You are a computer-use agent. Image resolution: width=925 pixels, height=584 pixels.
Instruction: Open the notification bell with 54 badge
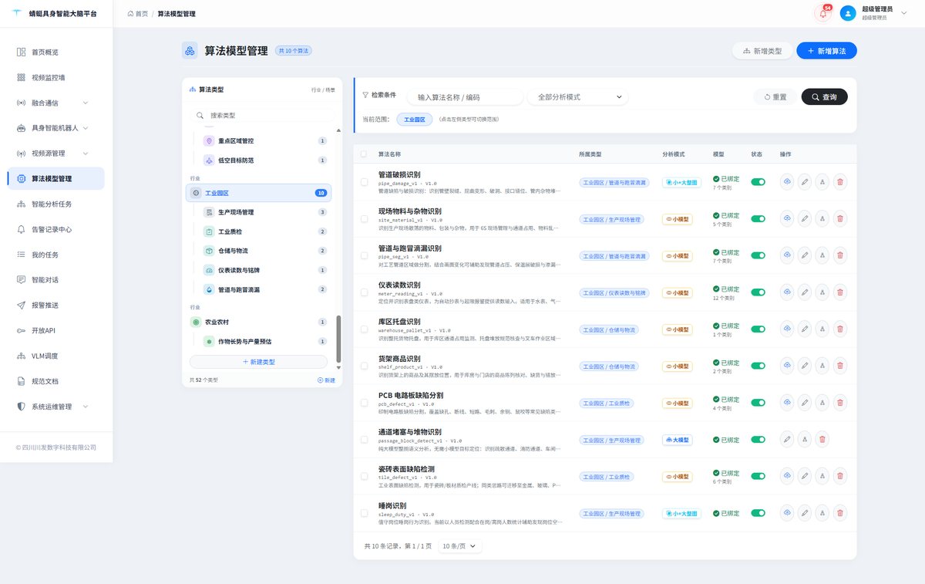[x=823, y=13]
